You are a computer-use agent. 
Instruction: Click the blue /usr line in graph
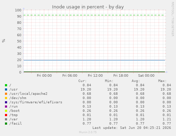pos(94,60)
